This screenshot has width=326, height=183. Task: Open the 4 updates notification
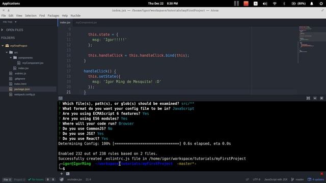(316, 179)
